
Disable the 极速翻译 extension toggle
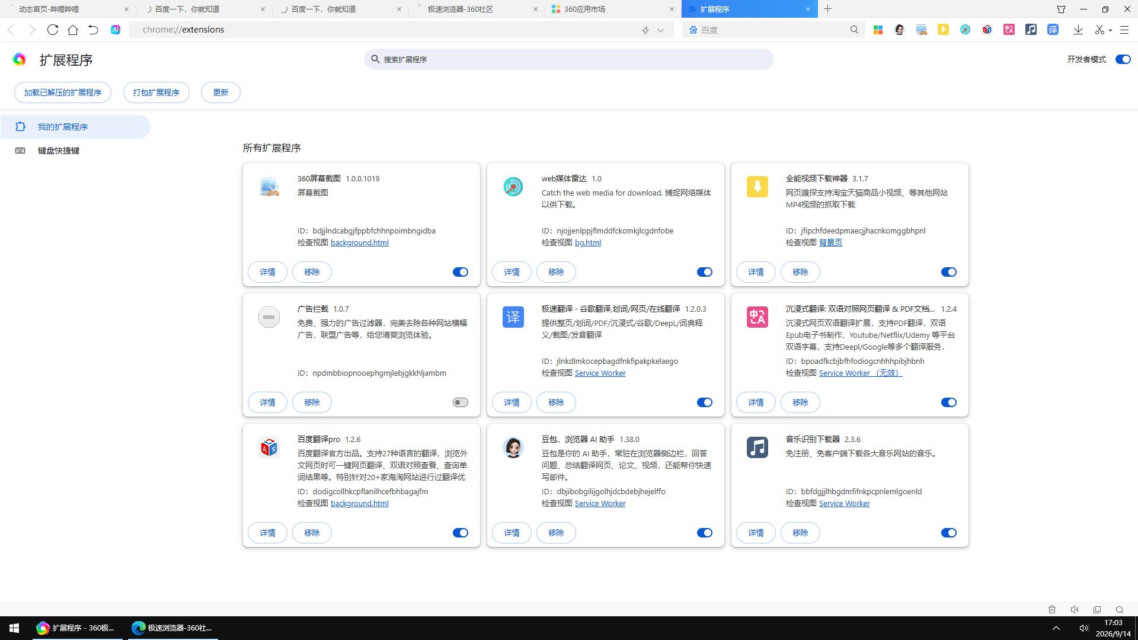705,402
